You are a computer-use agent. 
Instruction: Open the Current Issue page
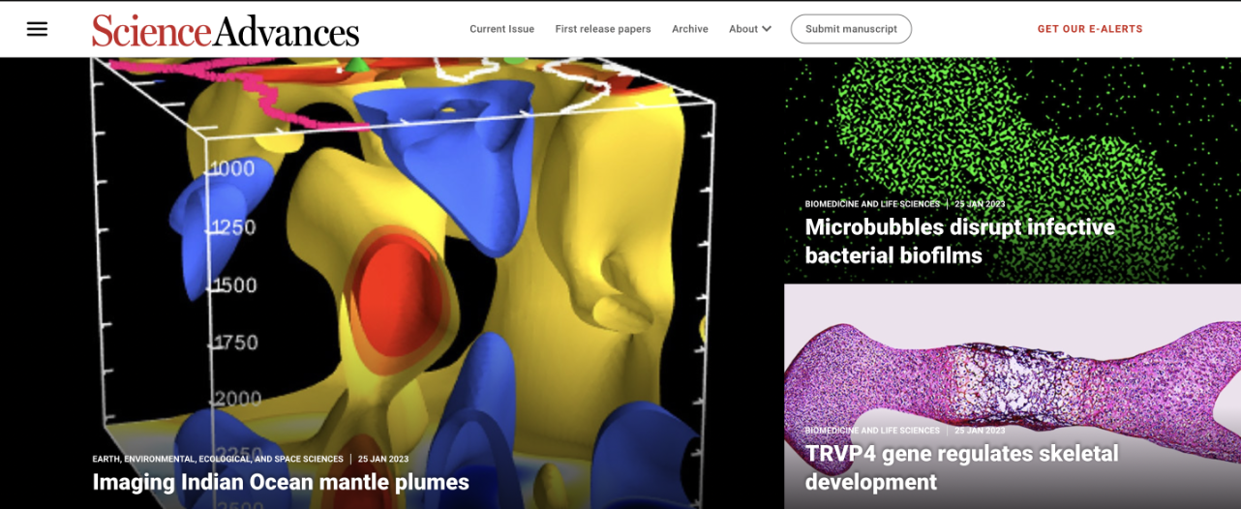coord(501,29)
